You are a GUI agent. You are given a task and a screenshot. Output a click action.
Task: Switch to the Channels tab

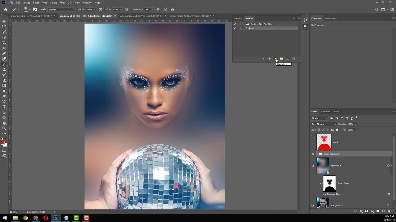point(325,111)
